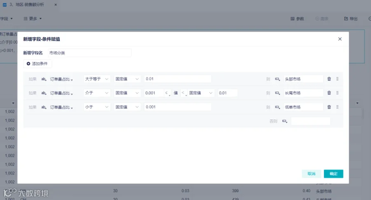Open the 大于等于 operator dropdown

click(97, 79)
